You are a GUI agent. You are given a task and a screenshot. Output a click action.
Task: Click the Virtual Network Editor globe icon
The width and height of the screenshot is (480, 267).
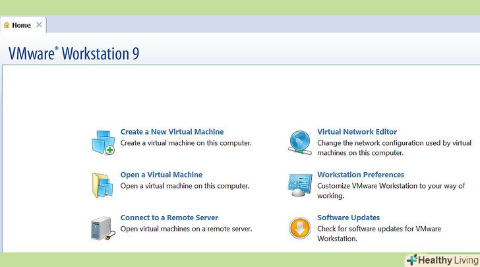coord(300,142)
